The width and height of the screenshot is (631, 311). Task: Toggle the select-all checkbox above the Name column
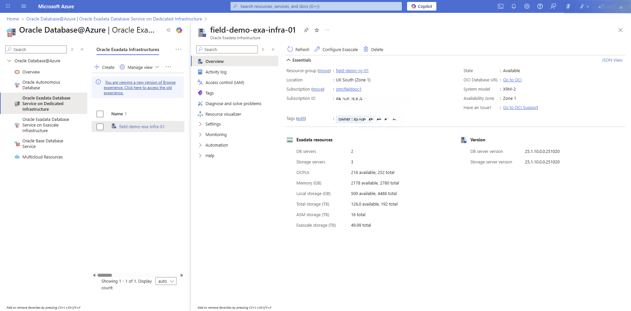(100, 114)
